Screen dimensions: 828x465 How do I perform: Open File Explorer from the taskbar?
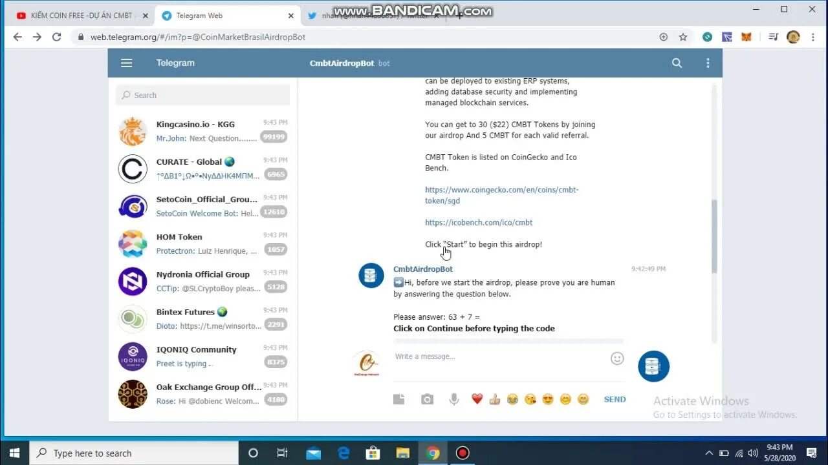tap(402, 453)
